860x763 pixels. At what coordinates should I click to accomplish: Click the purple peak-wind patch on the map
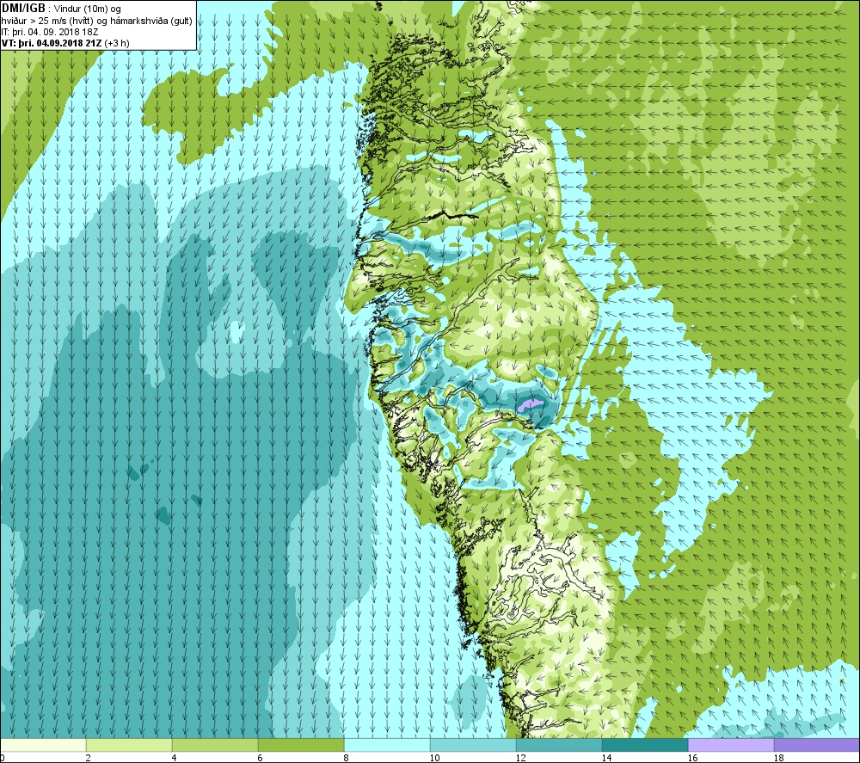(530, 405)
